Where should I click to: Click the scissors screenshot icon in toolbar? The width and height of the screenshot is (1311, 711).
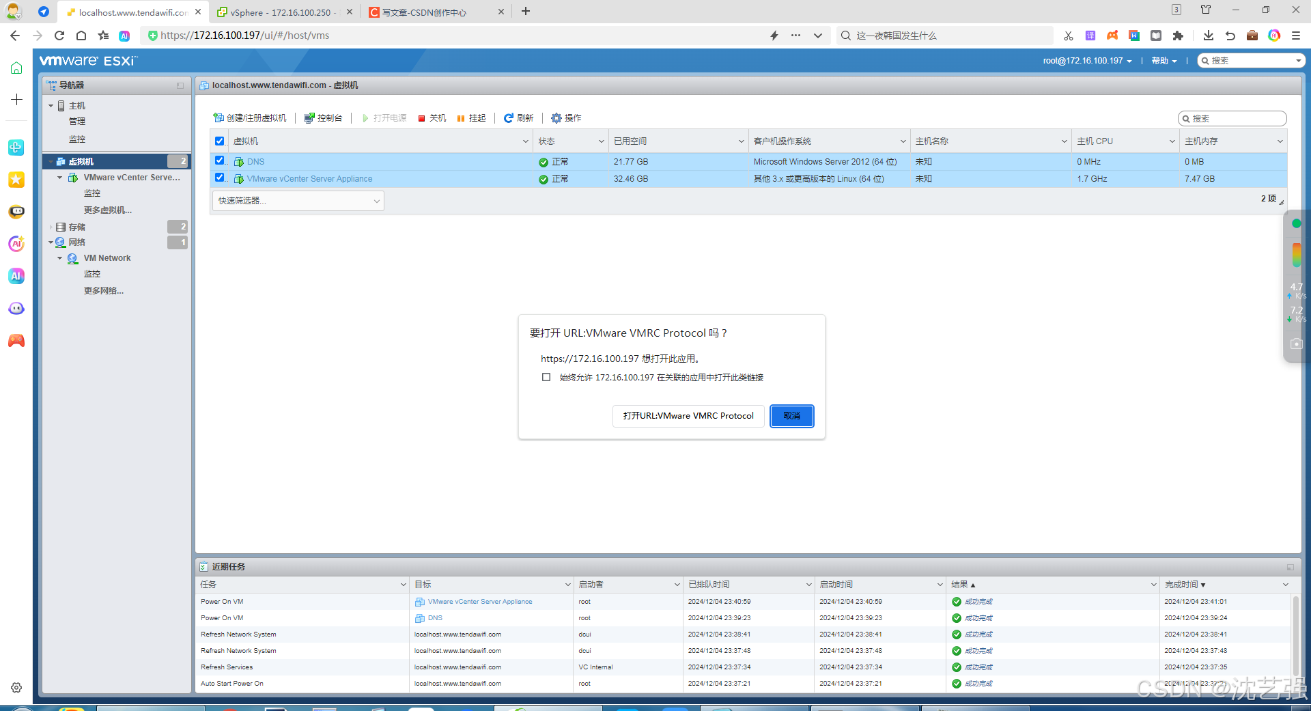pyautogui.click(x=1069, y=36)
